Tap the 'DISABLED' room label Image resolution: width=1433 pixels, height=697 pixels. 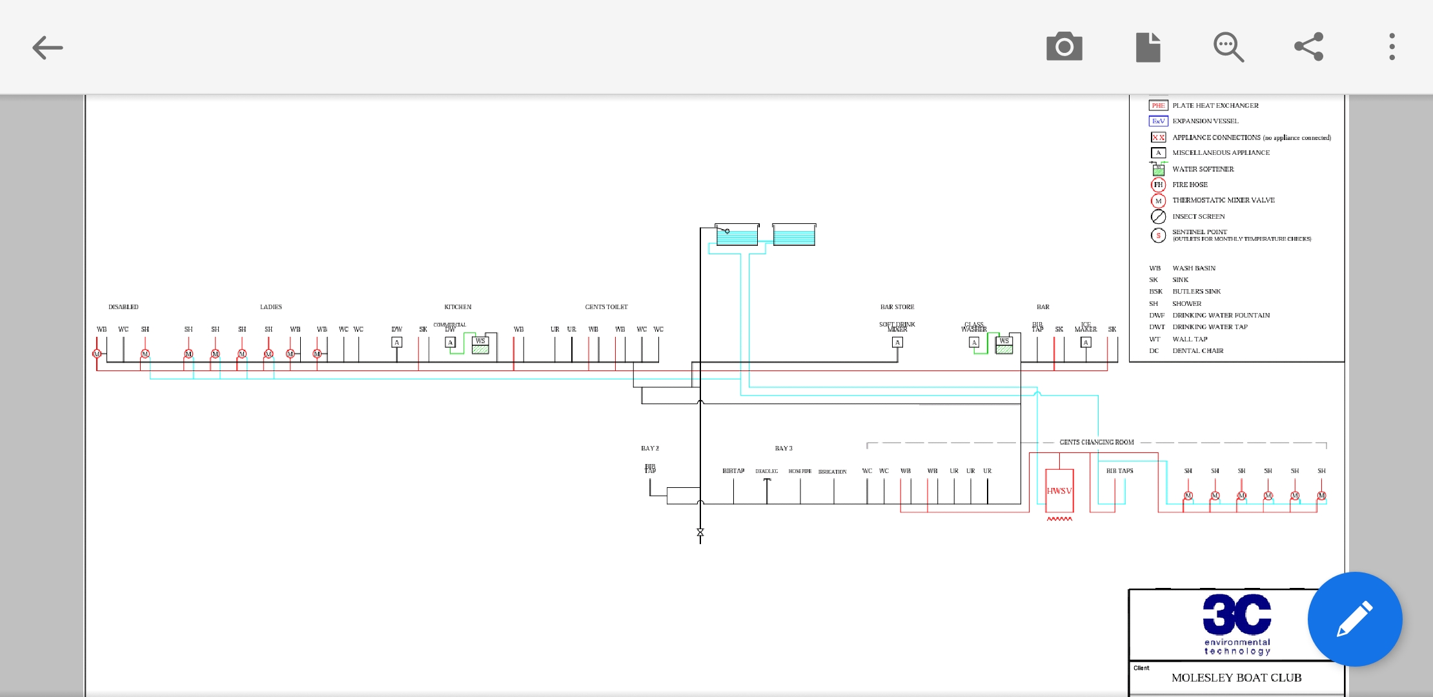(123, 307)
